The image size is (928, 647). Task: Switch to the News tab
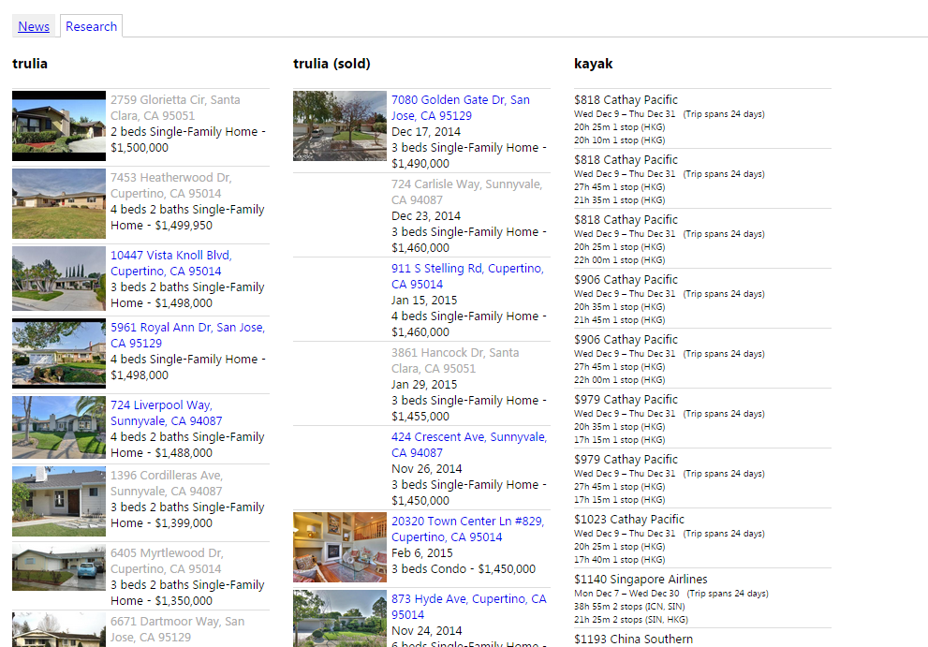click(x=34, y=26)
